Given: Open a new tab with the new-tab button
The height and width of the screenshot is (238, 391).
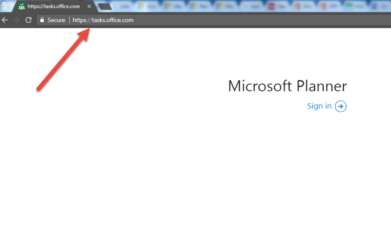Looking at the screenshot, I should click(105, 7).
